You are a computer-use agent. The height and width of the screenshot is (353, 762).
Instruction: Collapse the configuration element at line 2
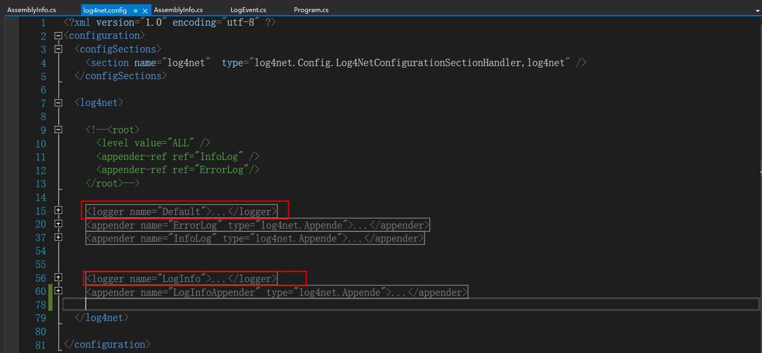click(x=58, y=36)
